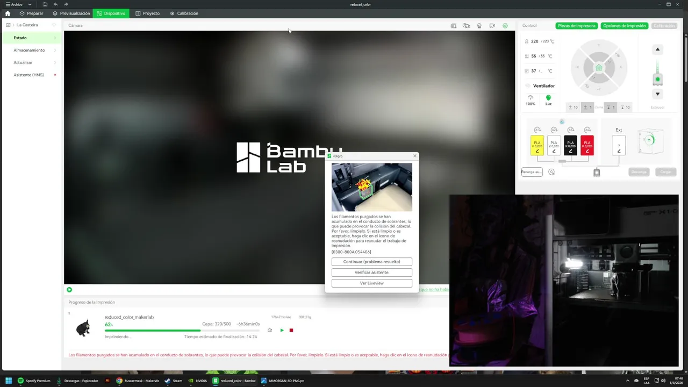Click the Descarga unload button
Image resolution: width=688 pixels, height=387 pixels.
[x=639, y=172]
